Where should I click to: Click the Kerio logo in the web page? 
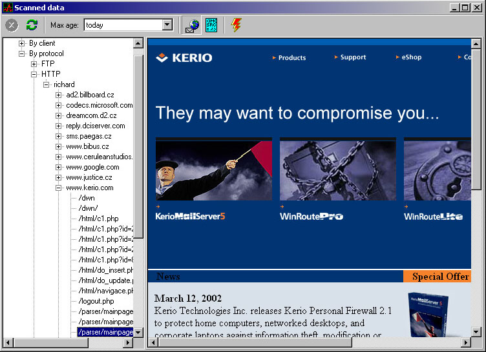point(184,57)
